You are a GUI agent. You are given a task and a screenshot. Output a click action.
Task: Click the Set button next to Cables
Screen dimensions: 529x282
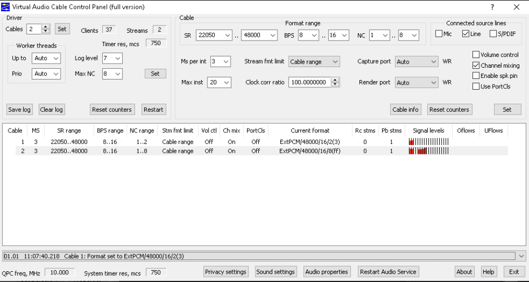point(62,29)
